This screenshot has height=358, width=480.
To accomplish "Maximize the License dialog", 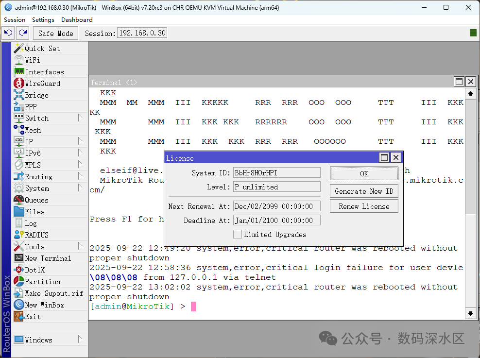I will (384, 157).
